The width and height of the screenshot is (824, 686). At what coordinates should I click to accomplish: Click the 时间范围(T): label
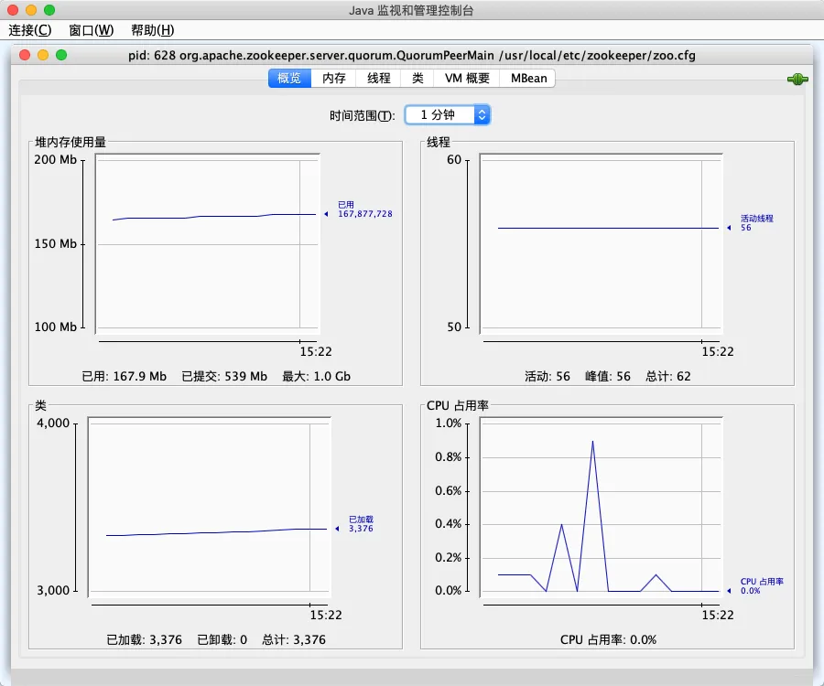[362, 115]
